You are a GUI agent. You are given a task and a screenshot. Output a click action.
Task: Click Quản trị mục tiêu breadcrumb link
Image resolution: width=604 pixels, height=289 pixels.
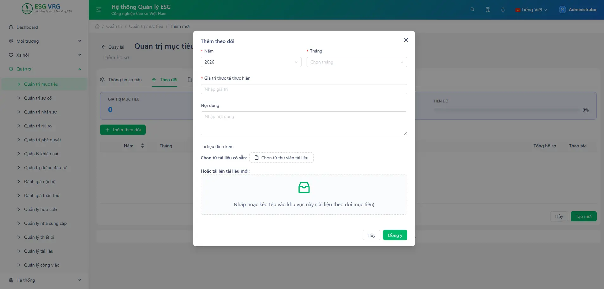(146, 26)
